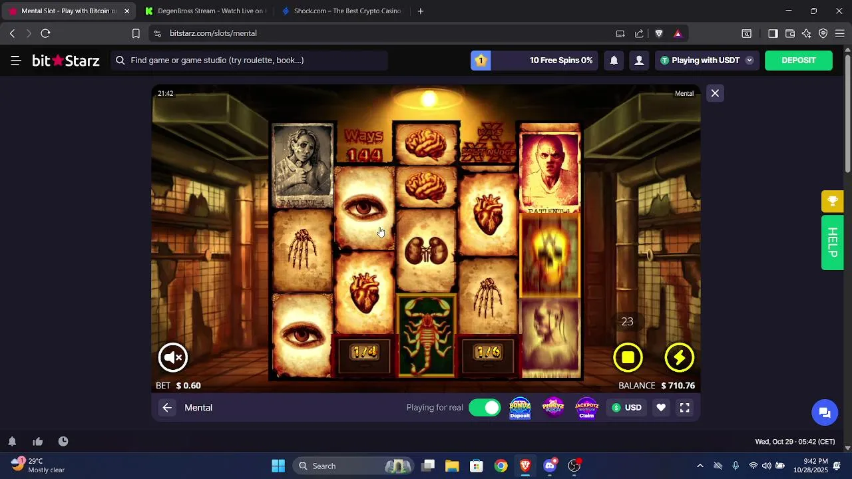The height and width of the screenshot is (479, 852).
Task: Go back using the game bar arrow
Action: [x=167, y=408]
